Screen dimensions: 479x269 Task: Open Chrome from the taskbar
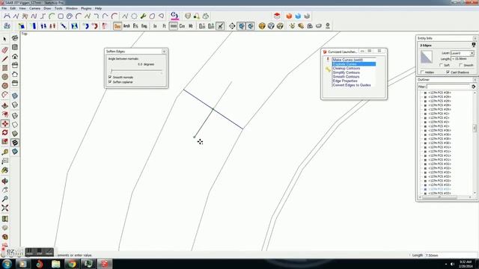click(72, 264)
